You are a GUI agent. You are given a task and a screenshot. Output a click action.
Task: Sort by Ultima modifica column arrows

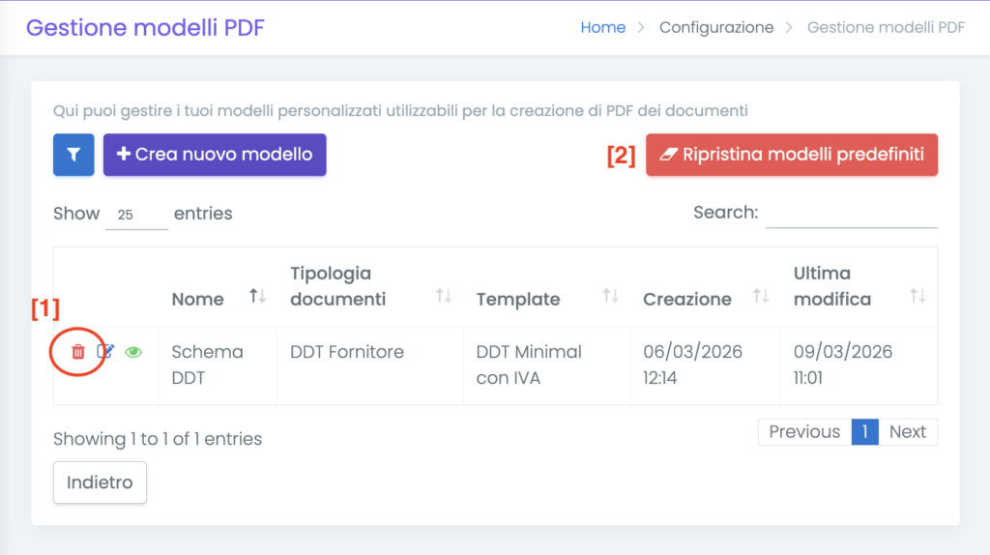click(x=917, y=297)
